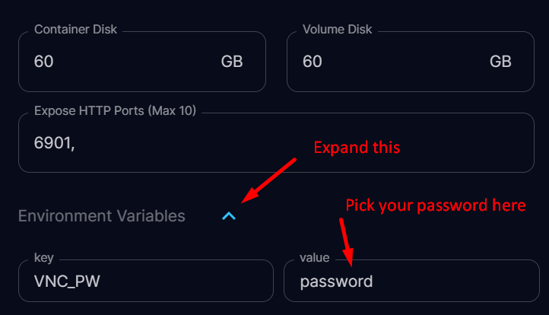549x315 pixels.
Task: Click 'Pick your password here' annotation text
Action: click(435, 205)
